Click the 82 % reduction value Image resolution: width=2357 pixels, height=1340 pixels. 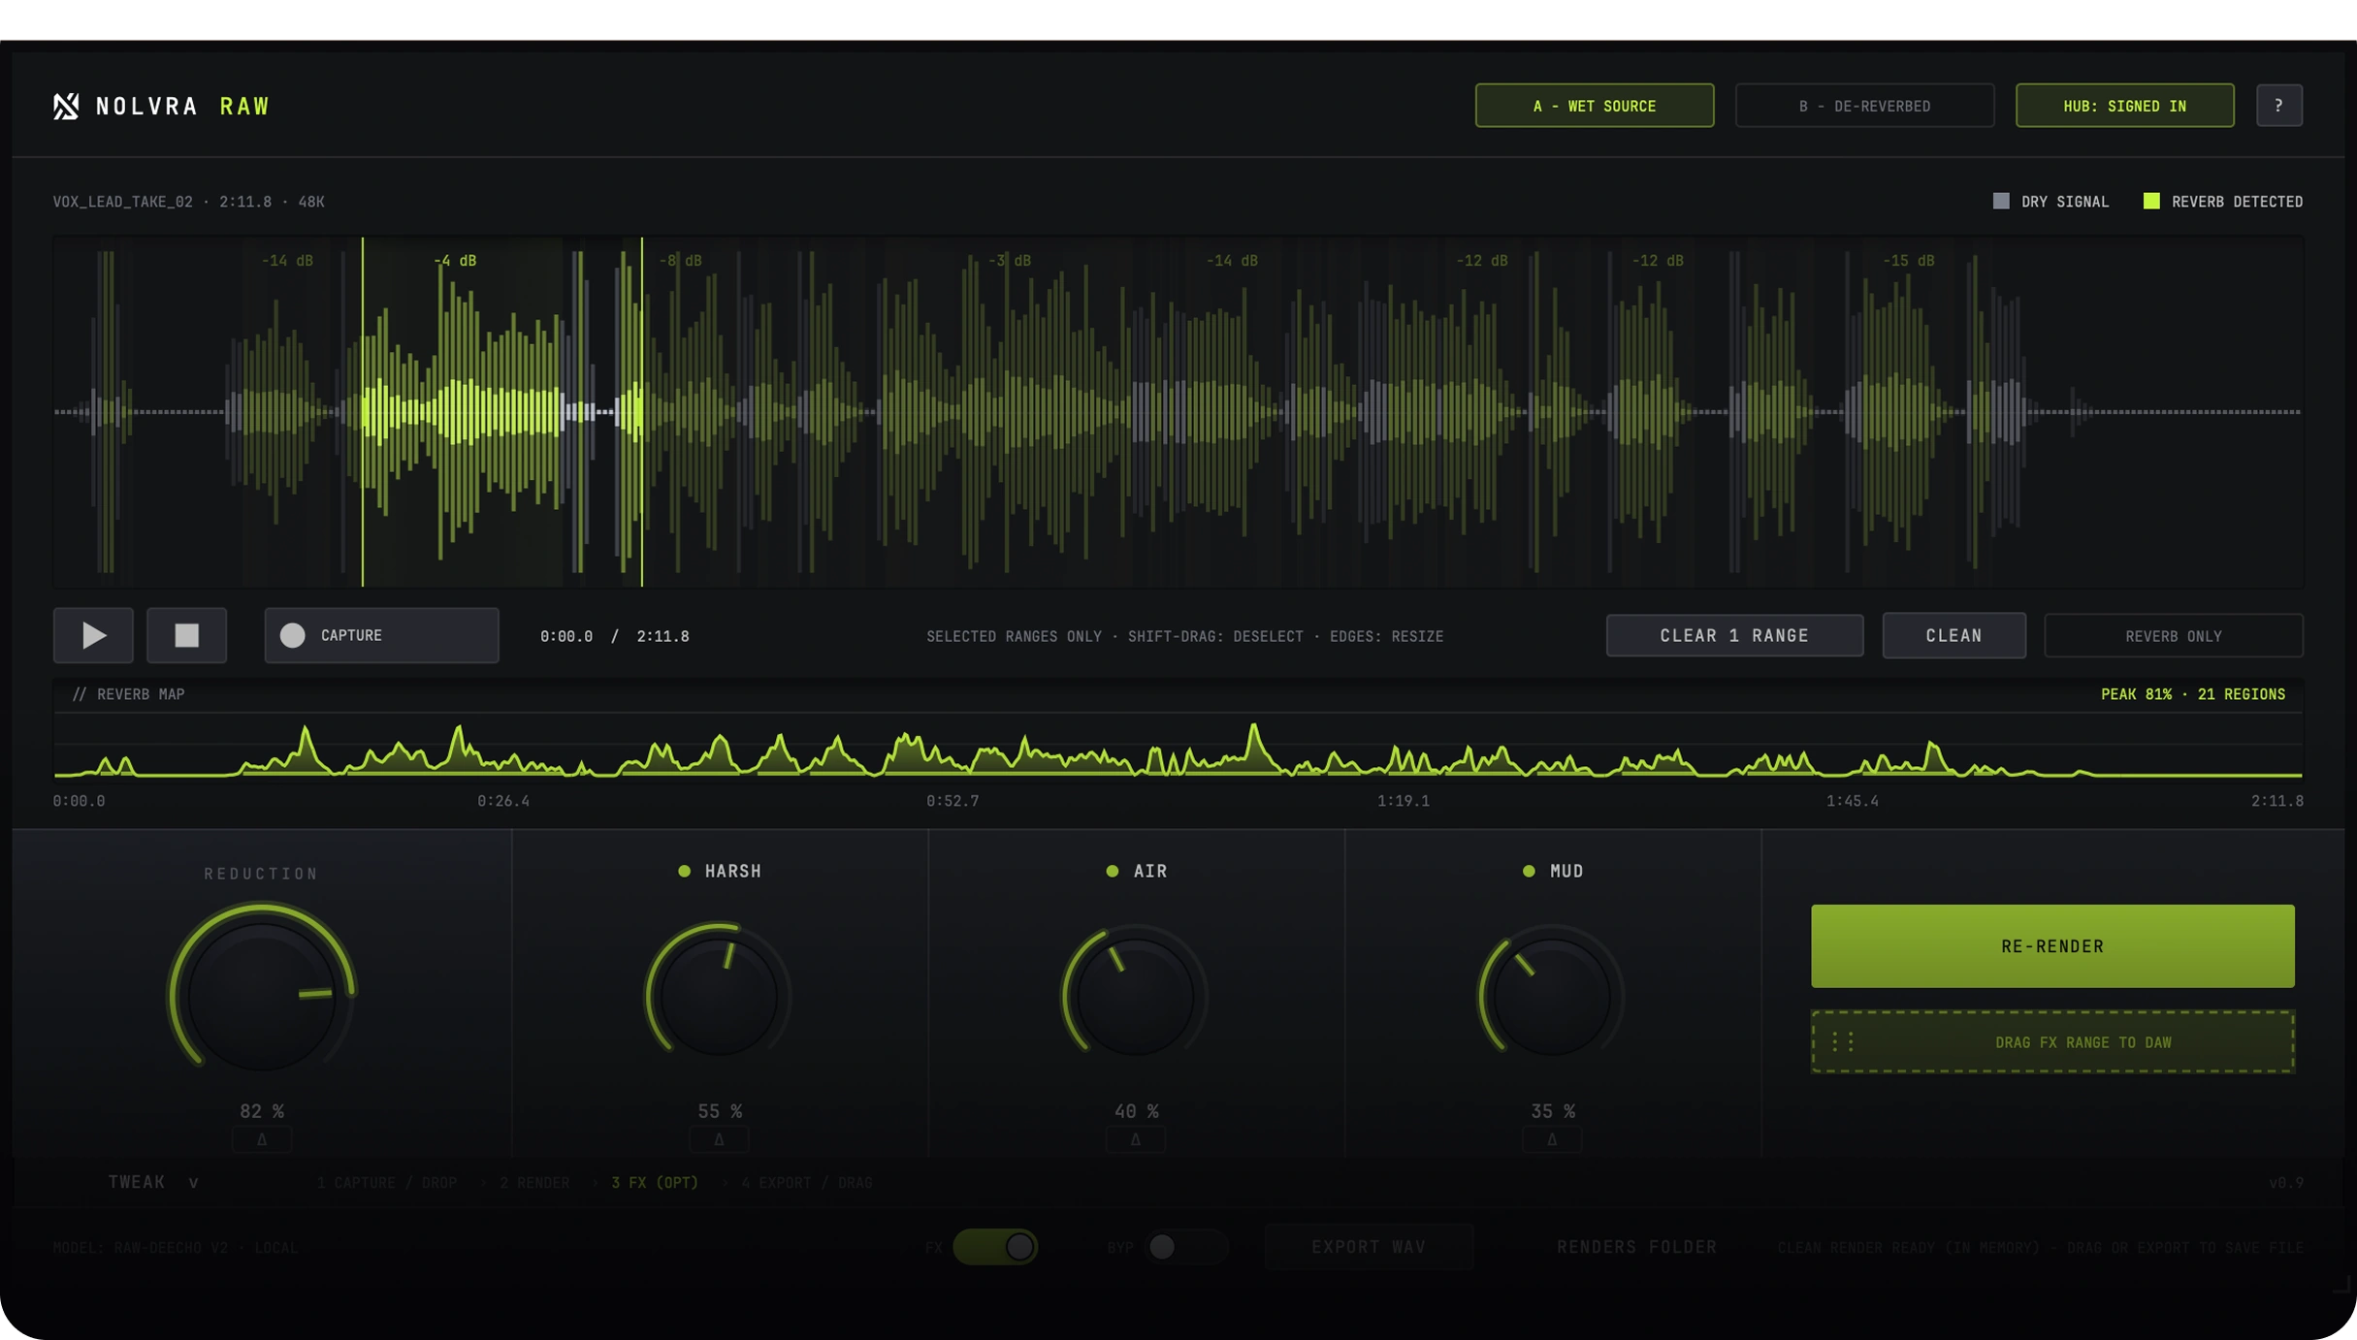click(x=262, y=1111)
